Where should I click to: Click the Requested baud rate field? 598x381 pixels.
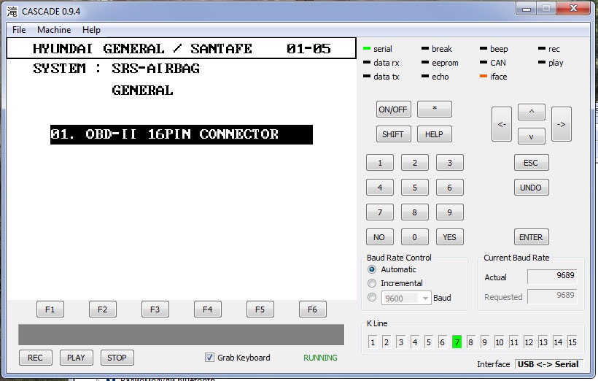coord(552,296)
